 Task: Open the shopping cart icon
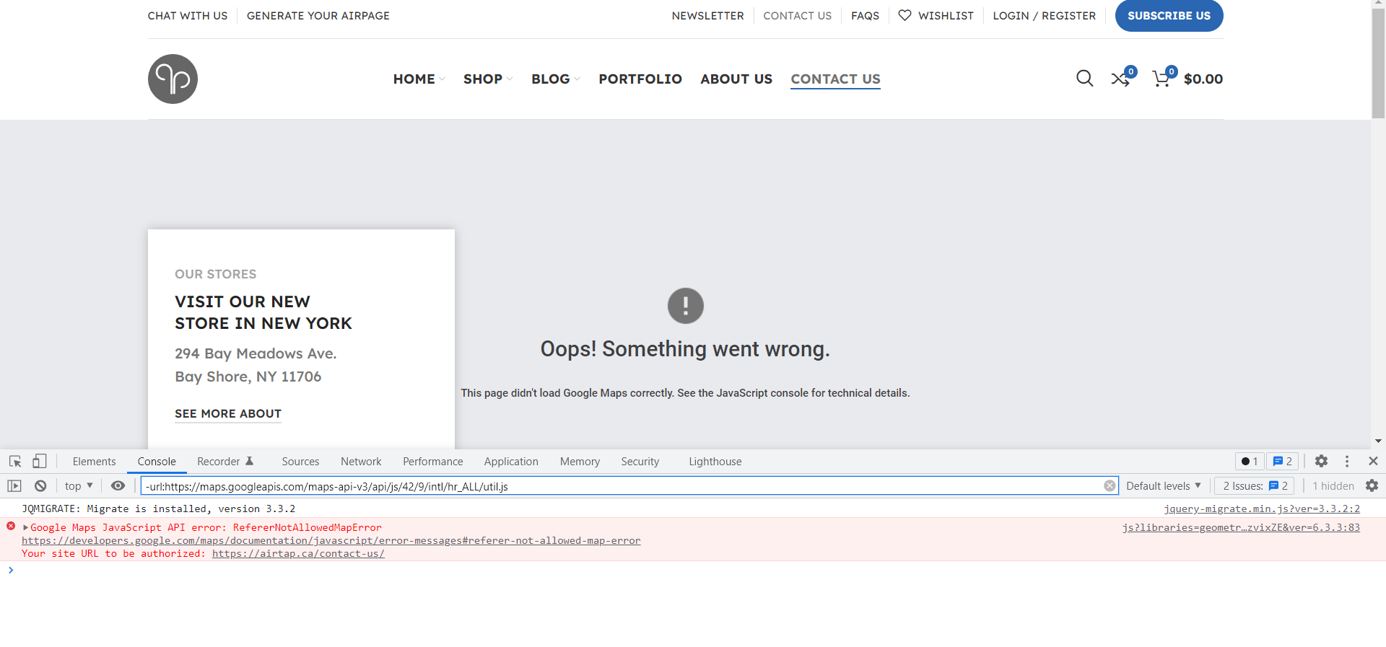pyautogui.click(x=1161, y=79)
